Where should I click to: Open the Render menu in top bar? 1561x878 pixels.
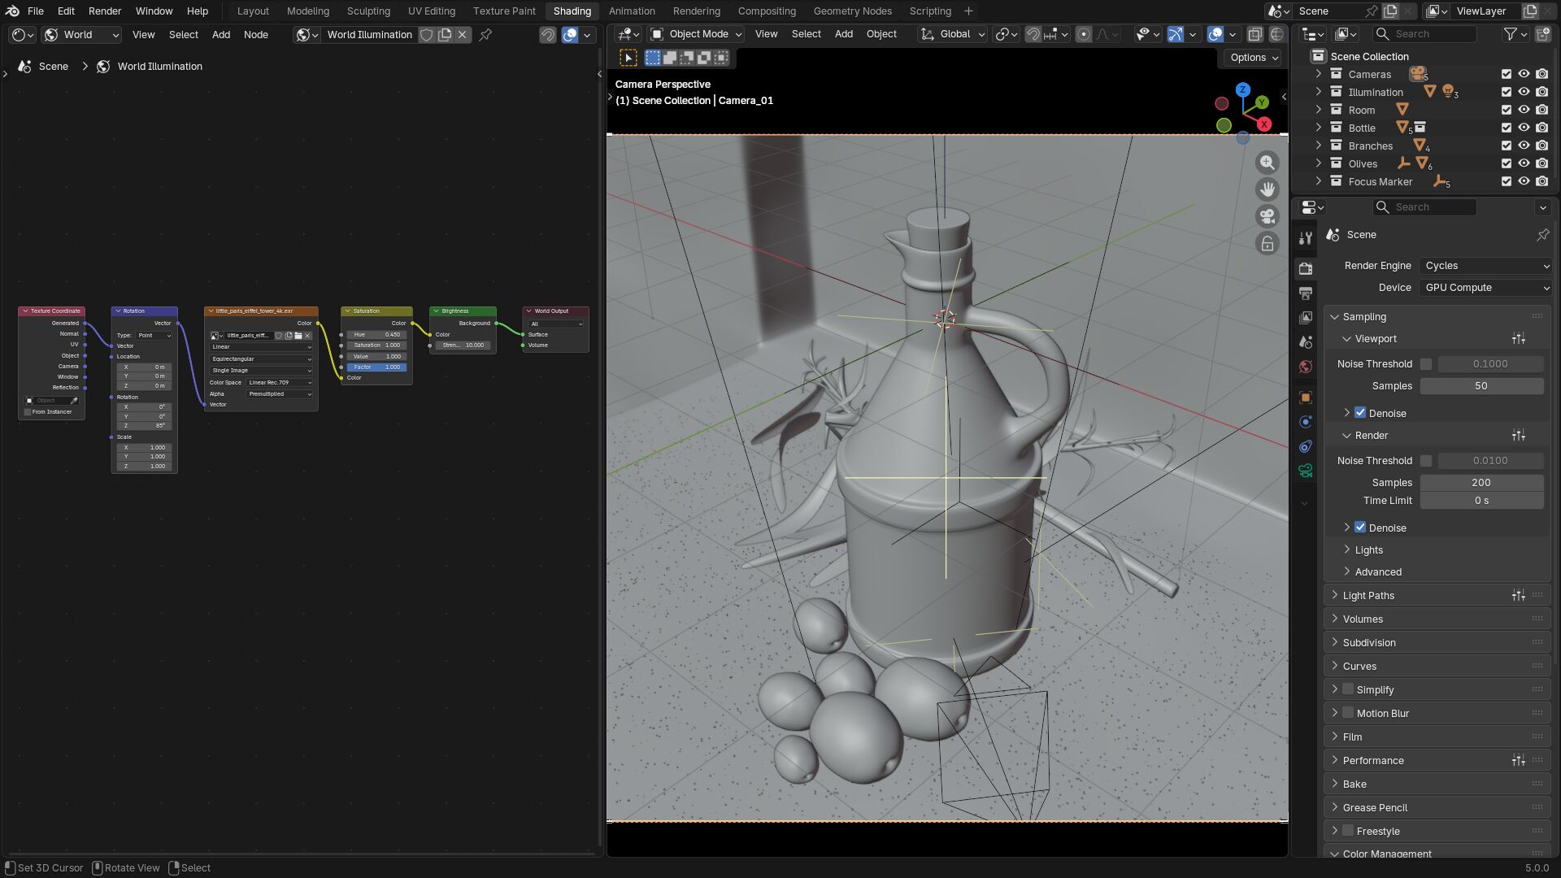(105, 11)
